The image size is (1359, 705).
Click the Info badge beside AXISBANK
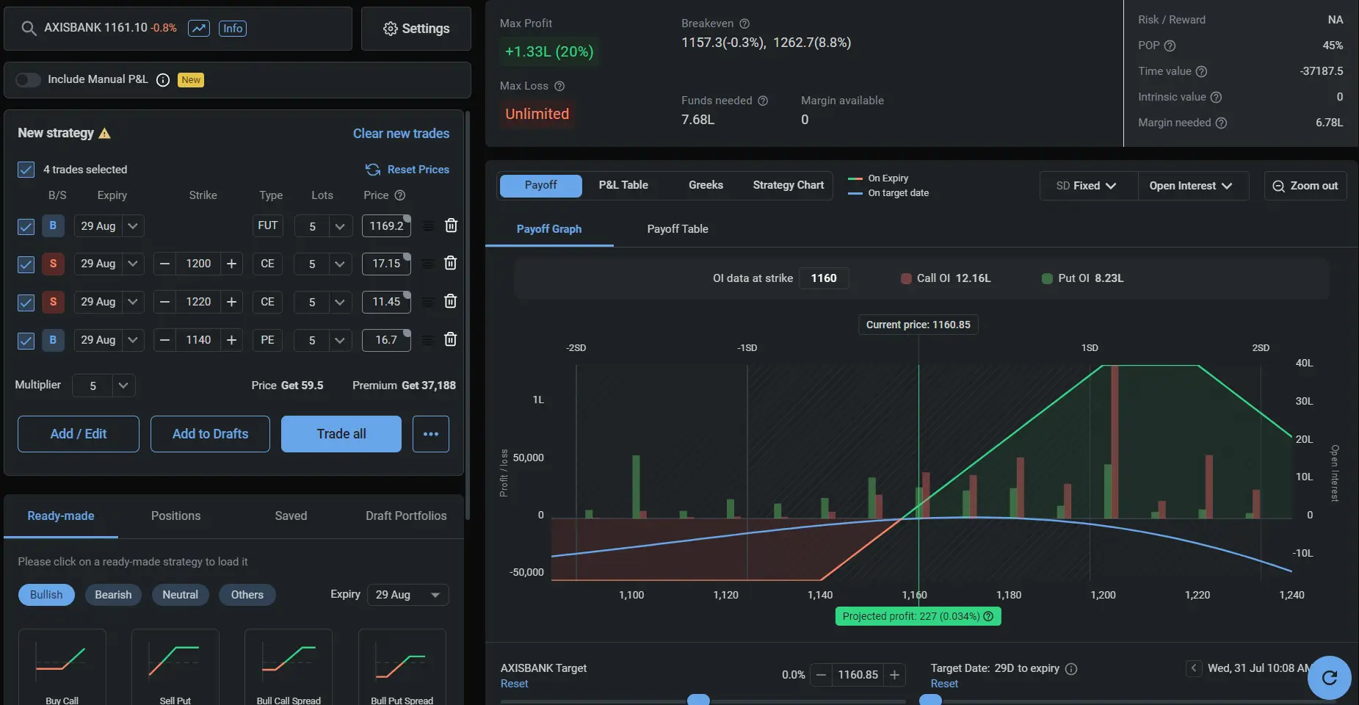(233, 29)
